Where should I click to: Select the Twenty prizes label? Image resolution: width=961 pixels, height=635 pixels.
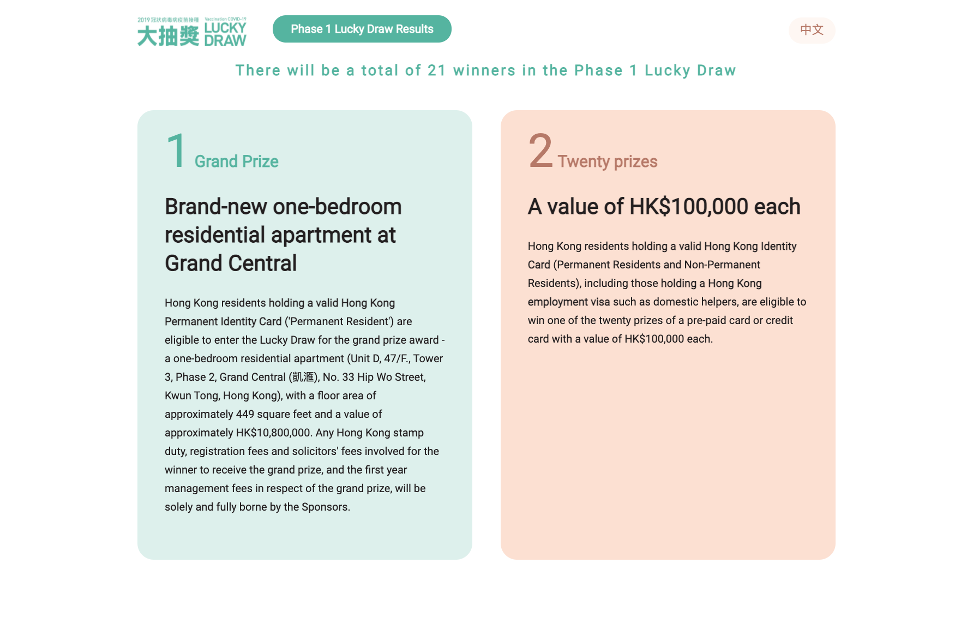(608, 161)
